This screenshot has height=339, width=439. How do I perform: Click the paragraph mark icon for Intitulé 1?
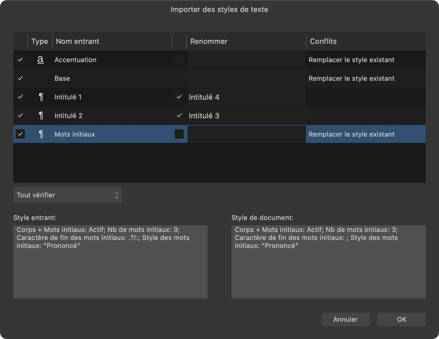(41, 97)
